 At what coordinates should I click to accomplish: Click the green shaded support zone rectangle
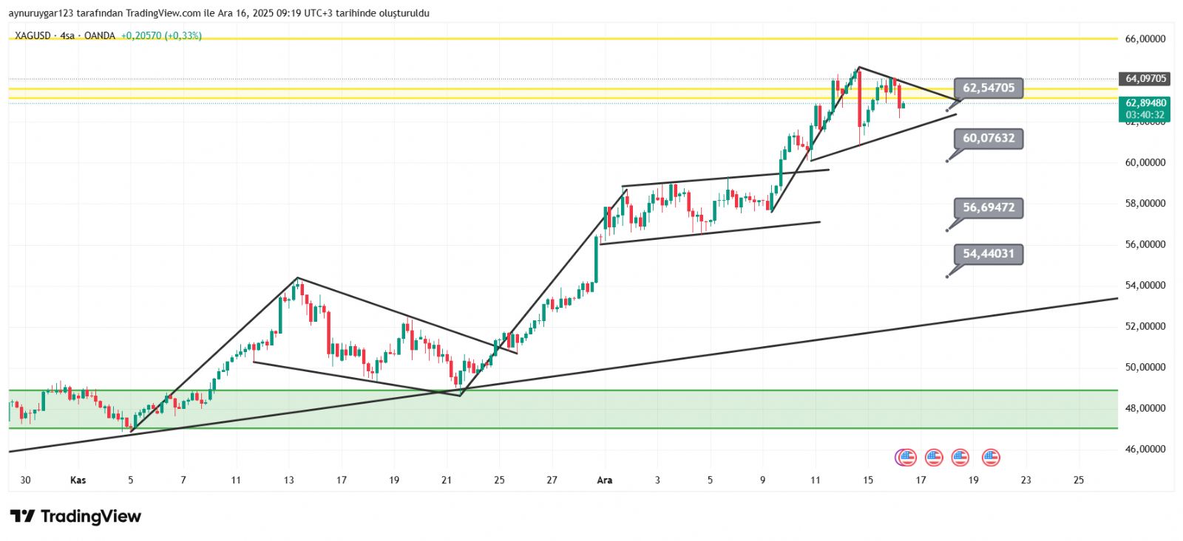click(x=562, y=410)
